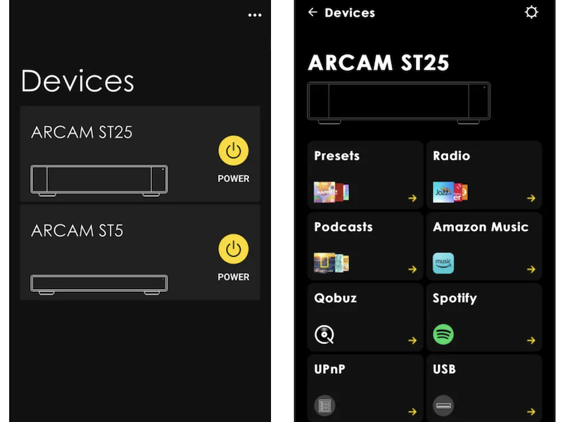The width and height of the screenshot is (563, 422).
Task: Click ARCAM ST25 name in Devices list
Action: click(x=82, y=132)
